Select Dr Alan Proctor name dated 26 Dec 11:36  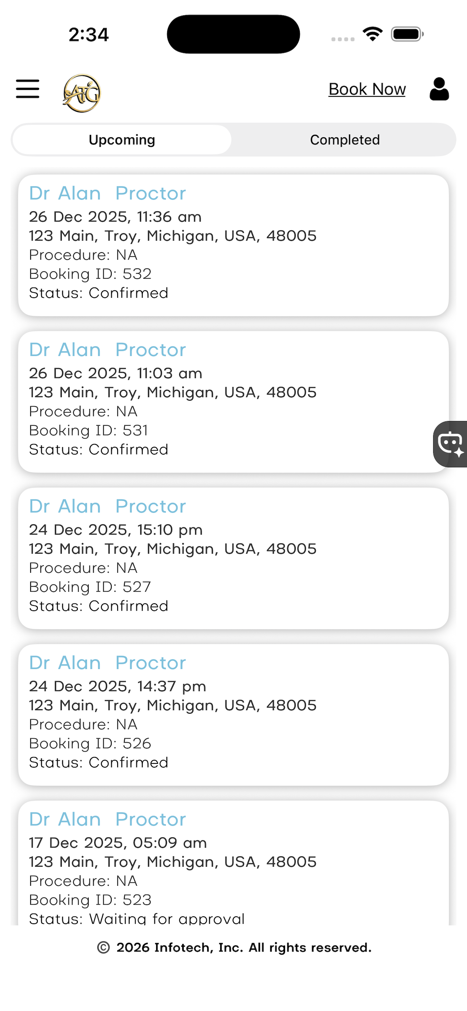(107, 193)
